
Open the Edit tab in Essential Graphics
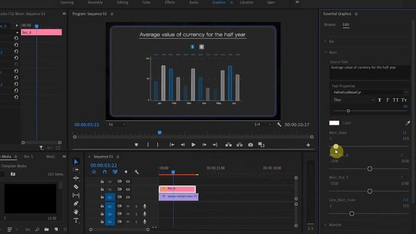click(x=346, y=25)
